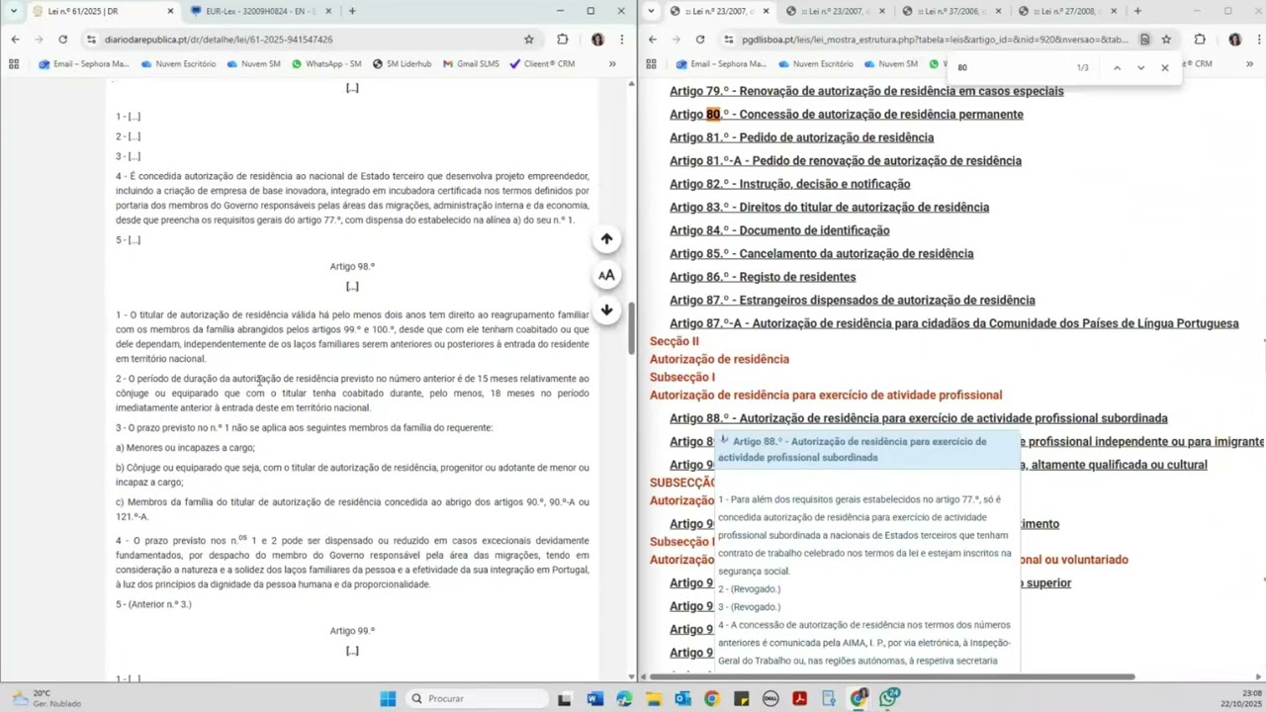This screenshot has width=1266, height=712.
Task: Open the 'SM Liderhub' bookmark
Action: 402,64
